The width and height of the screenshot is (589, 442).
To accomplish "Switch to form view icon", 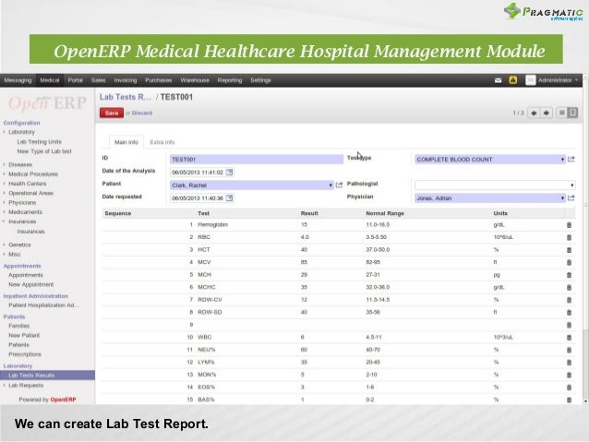I will coord(572,113).
